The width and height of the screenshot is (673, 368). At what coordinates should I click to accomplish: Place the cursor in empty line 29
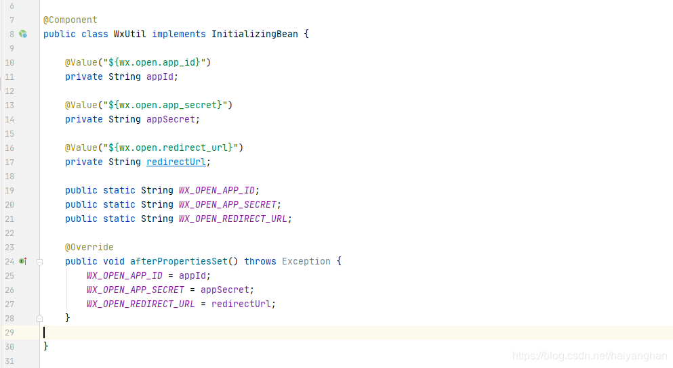tap(356, 332)
